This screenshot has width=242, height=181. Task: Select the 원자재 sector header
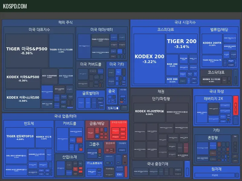(x=216, y=169)
